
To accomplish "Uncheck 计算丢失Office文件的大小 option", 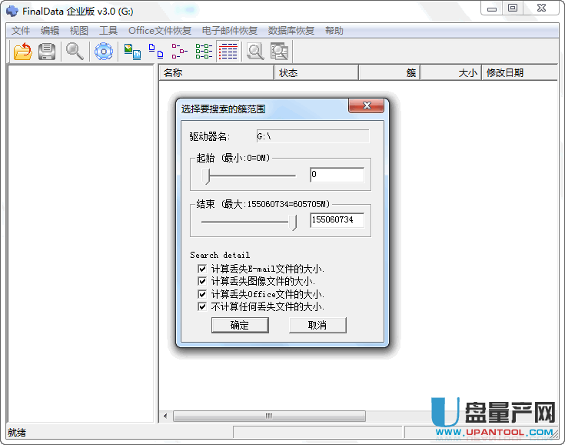I will [x=202, y=294].
